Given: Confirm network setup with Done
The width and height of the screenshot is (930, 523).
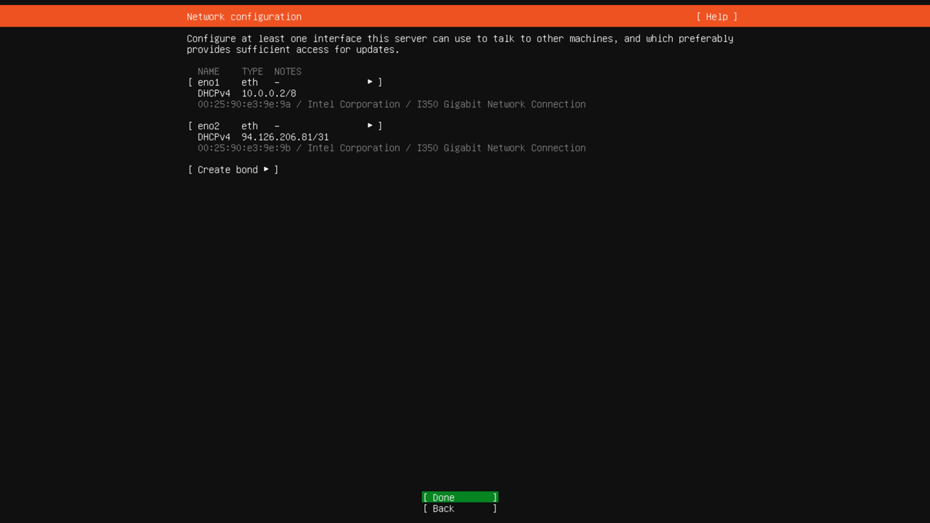Looking at the screenshot, I should point(459,498).
